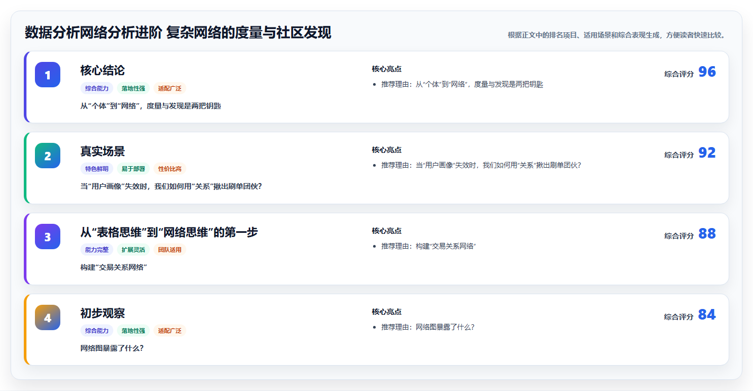Click bullet 推荐理由：当"用户画像"失效时

(x=481, y=165)
